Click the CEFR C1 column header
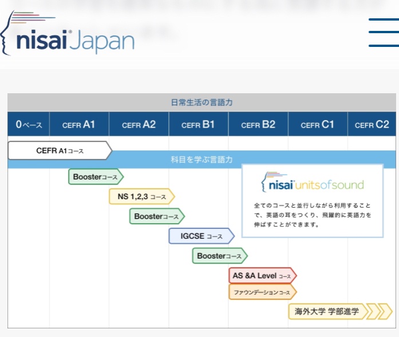The height and width of the screenshot is (337, 399). click(x=318, y=125)
